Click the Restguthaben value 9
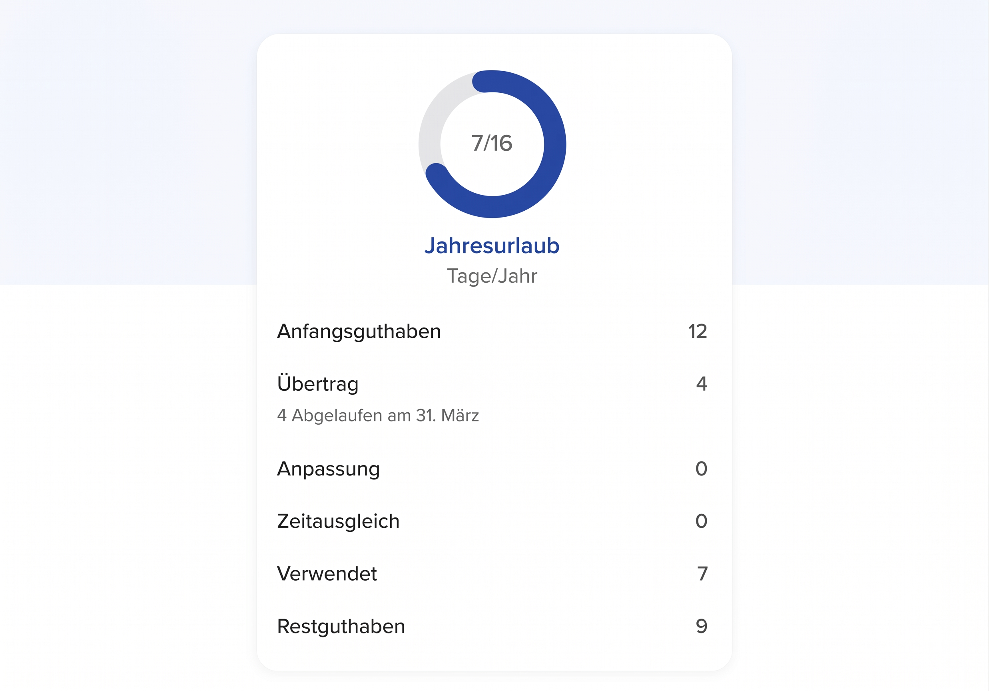Screen dimensions: 989x691 tap(701, 626)
